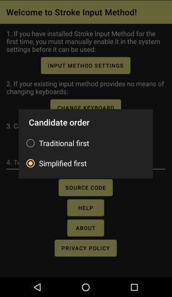Screen dimensions: 172x297
Task: Click the 'Welcome to Stroke Input Method!' header
Action: (72, 12)
